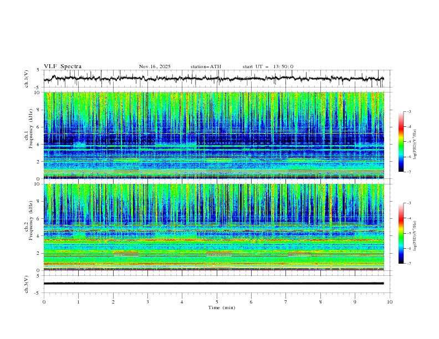Click the "VLF Spectra" plot title

[63, 66]
